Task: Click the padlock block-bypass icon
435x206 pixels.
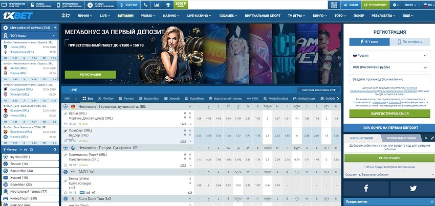Action: pos(32,5)
